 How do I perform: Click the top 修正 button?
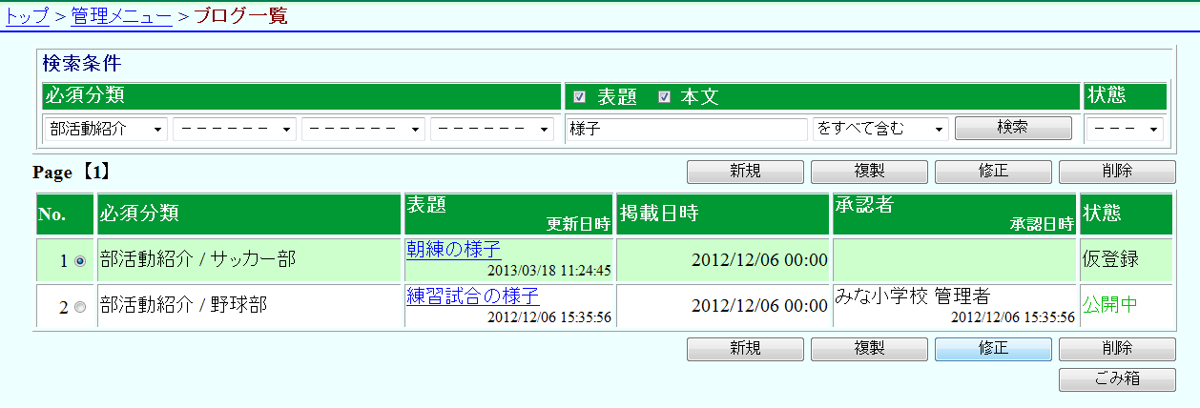(x=993, y=172)
